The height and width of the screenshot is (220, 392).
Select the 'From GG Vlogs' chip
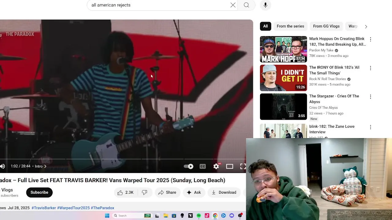pyautogui.click(x=326, y=26)
